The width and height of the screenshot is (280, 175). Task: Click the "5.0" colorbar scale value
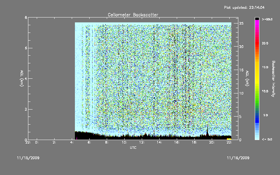pyautogui.click(x=266, y=115)
